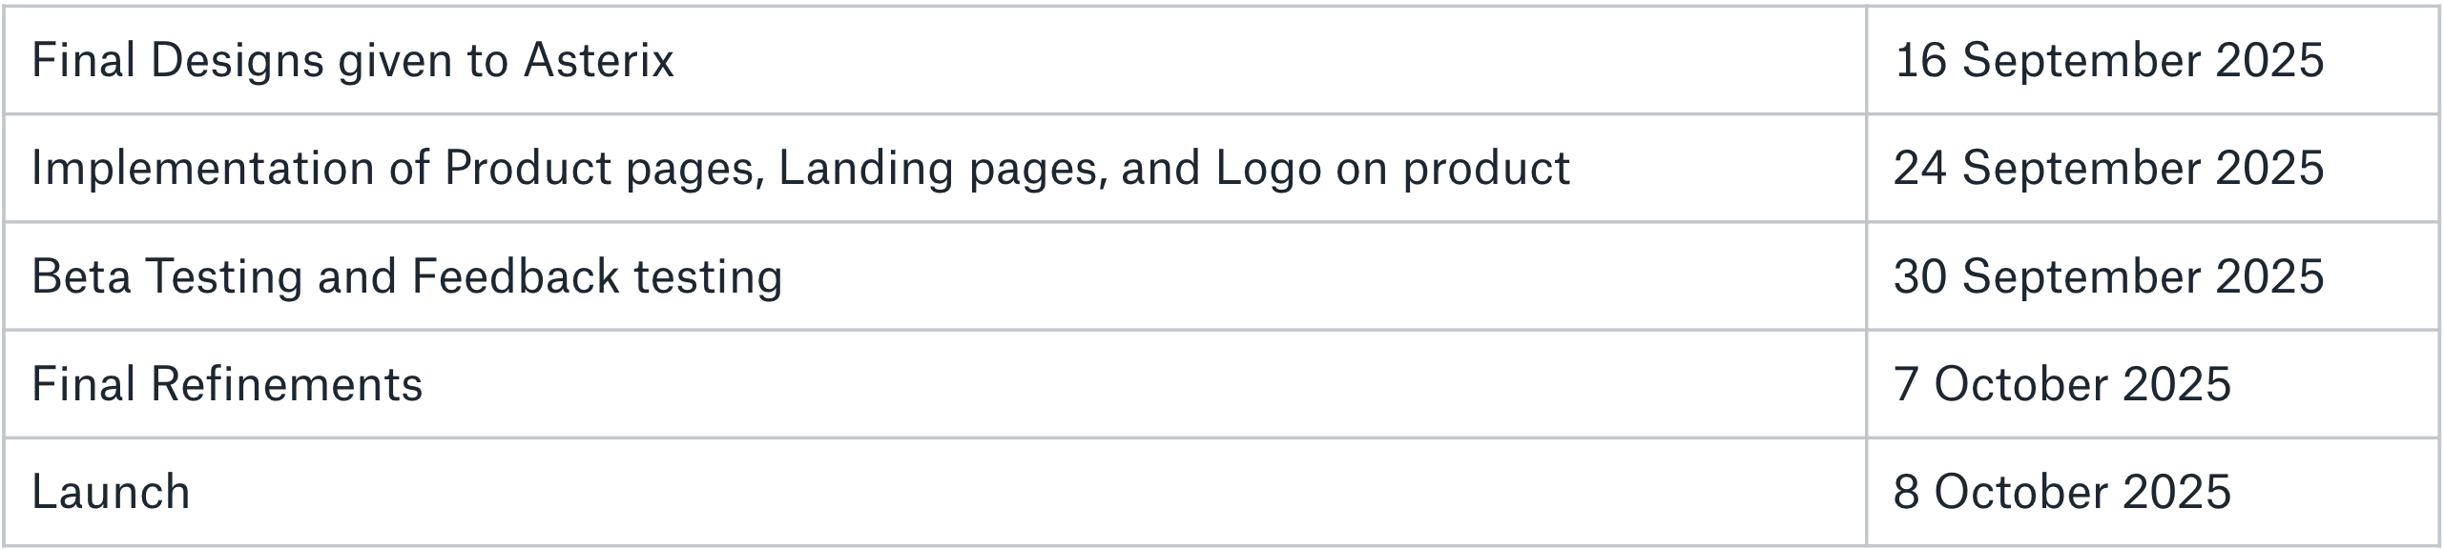The image size is (2444, 549).
Task: Click the 'Beta Testing and Feedback testing' cell
Action: [x=935, y=276]
